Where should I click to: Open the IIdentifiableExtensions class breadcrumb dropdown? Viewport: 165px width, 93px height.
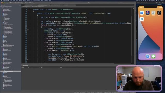tap(27, 7)
